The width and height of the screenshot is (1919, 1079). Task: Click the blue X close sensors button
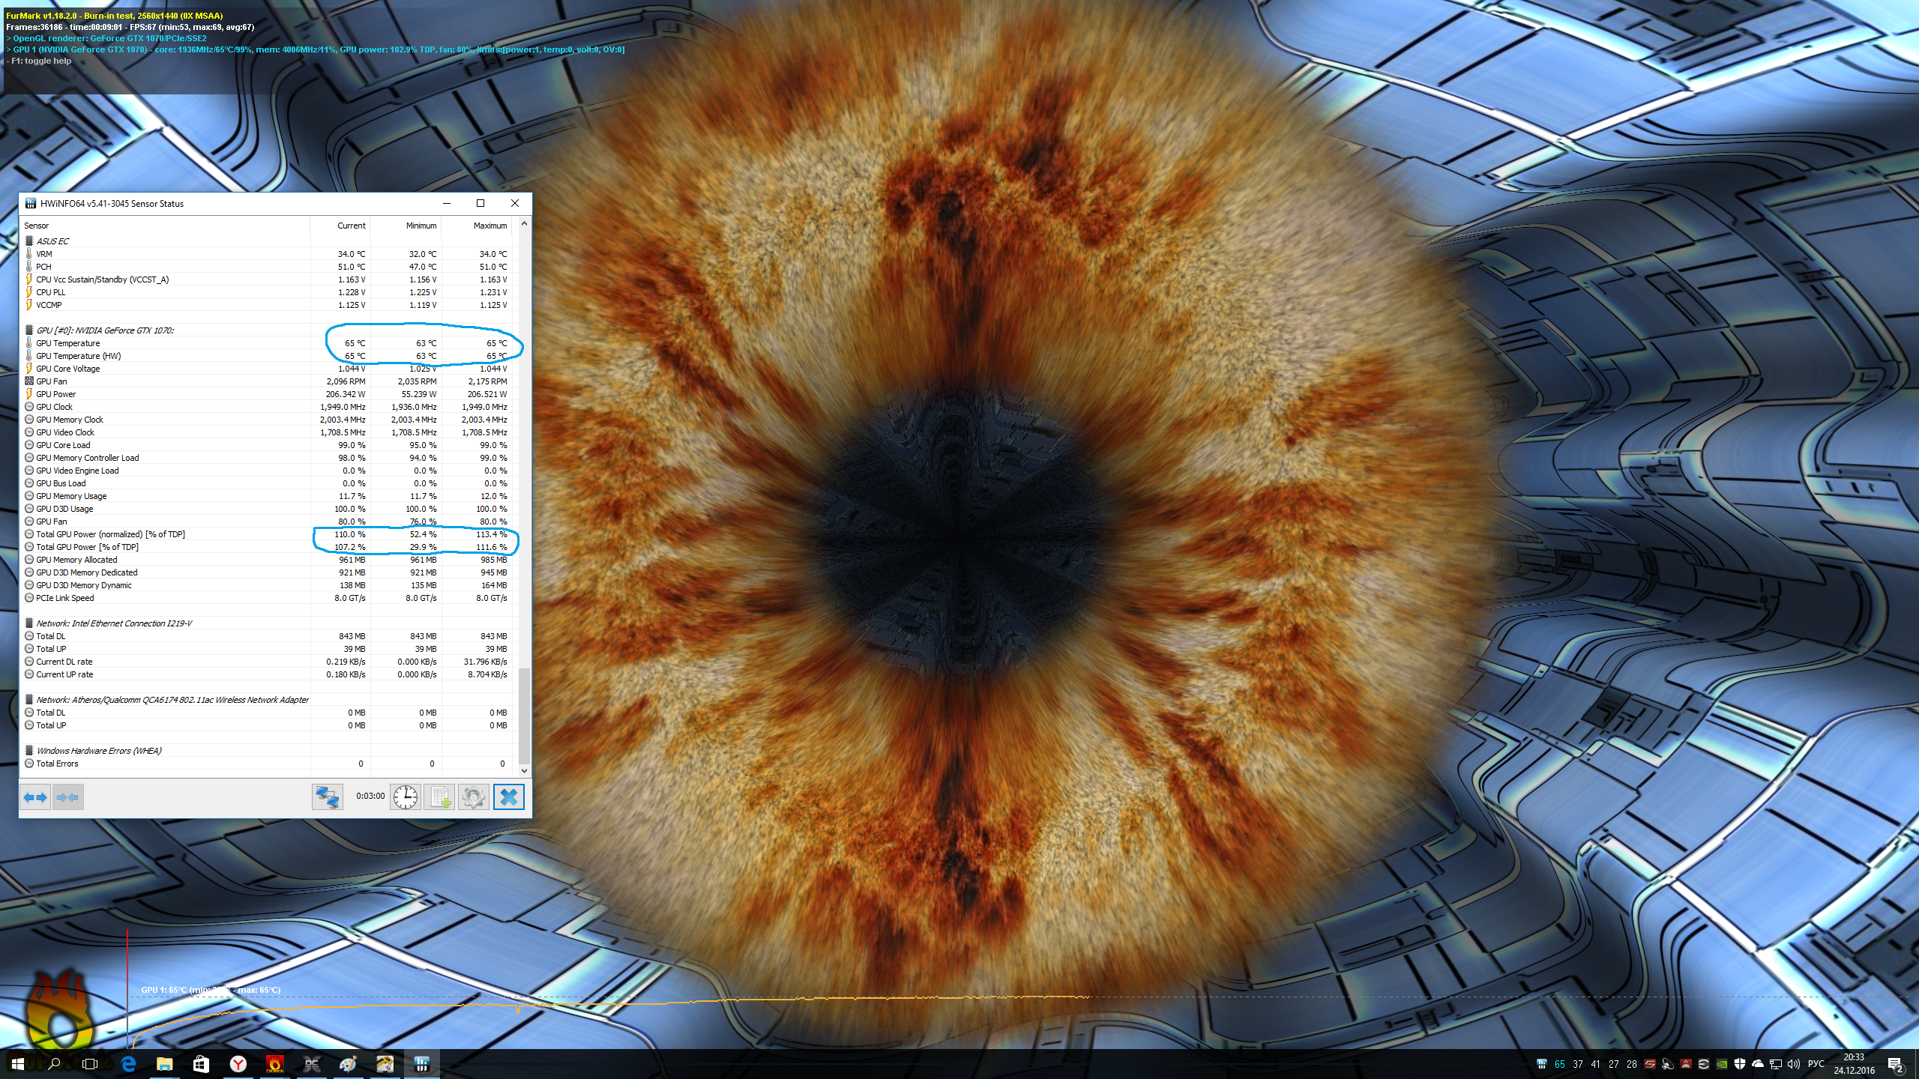tap(508, 797)
